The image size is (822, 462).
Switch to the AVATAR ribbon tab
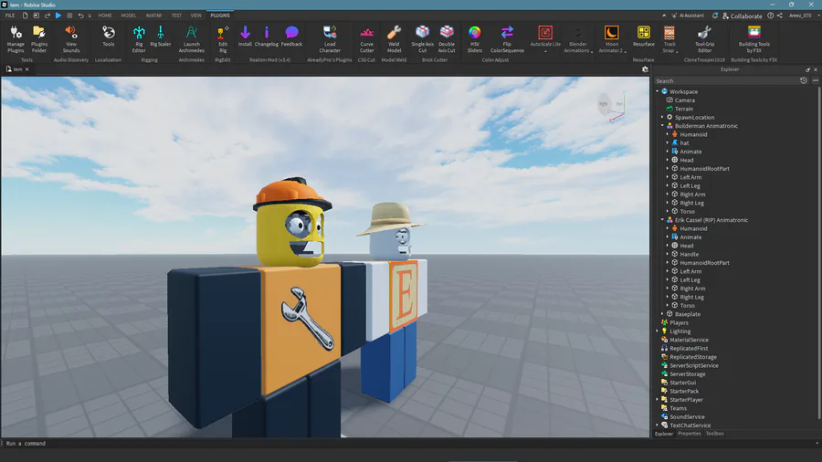point(153,16)
